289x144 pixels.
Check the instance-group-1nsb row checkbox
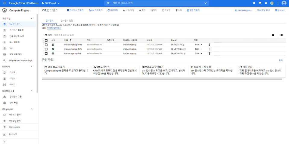(x=46, y=45)
